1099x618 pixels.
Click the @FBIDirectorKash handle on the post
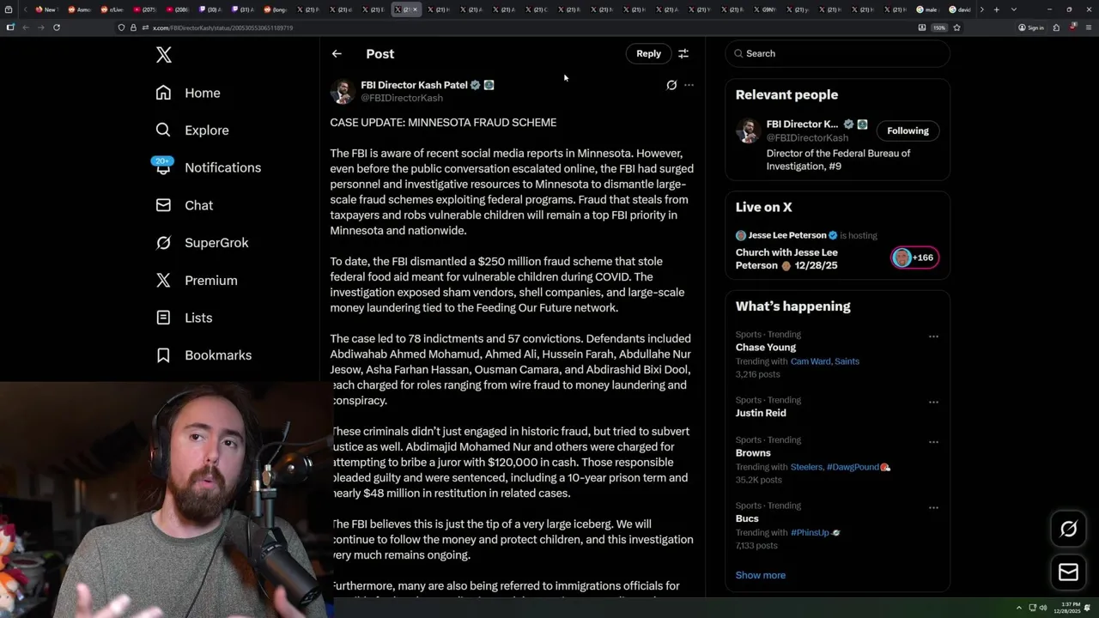click(402, 98)
